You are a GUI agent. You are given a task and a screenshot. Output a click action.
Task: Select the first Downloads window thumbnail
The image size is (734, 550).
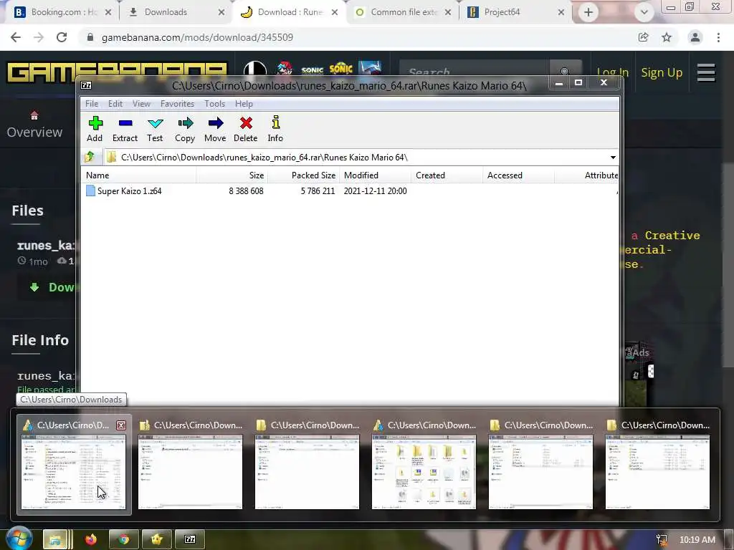(x=74, y=464)
